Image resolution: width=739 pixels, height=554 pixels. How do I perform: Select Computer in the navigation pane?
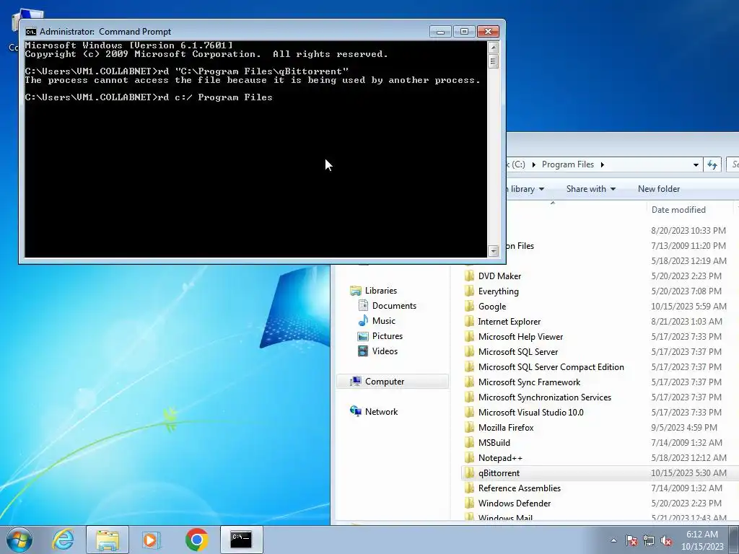pos(393,382)
